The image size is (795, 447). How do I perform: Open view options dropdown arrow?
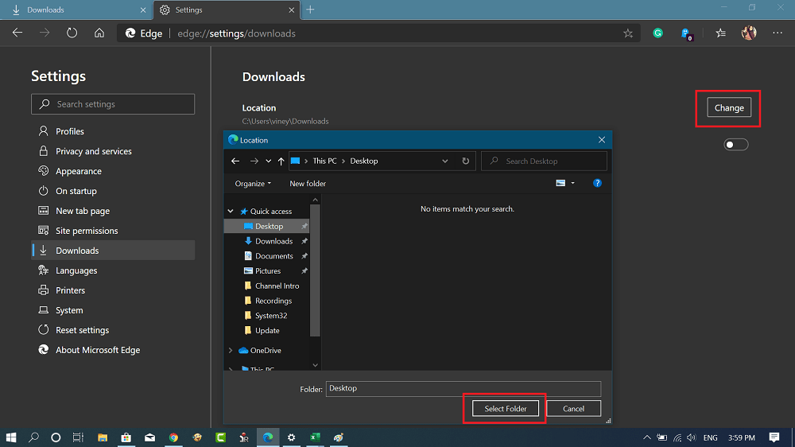573,183
